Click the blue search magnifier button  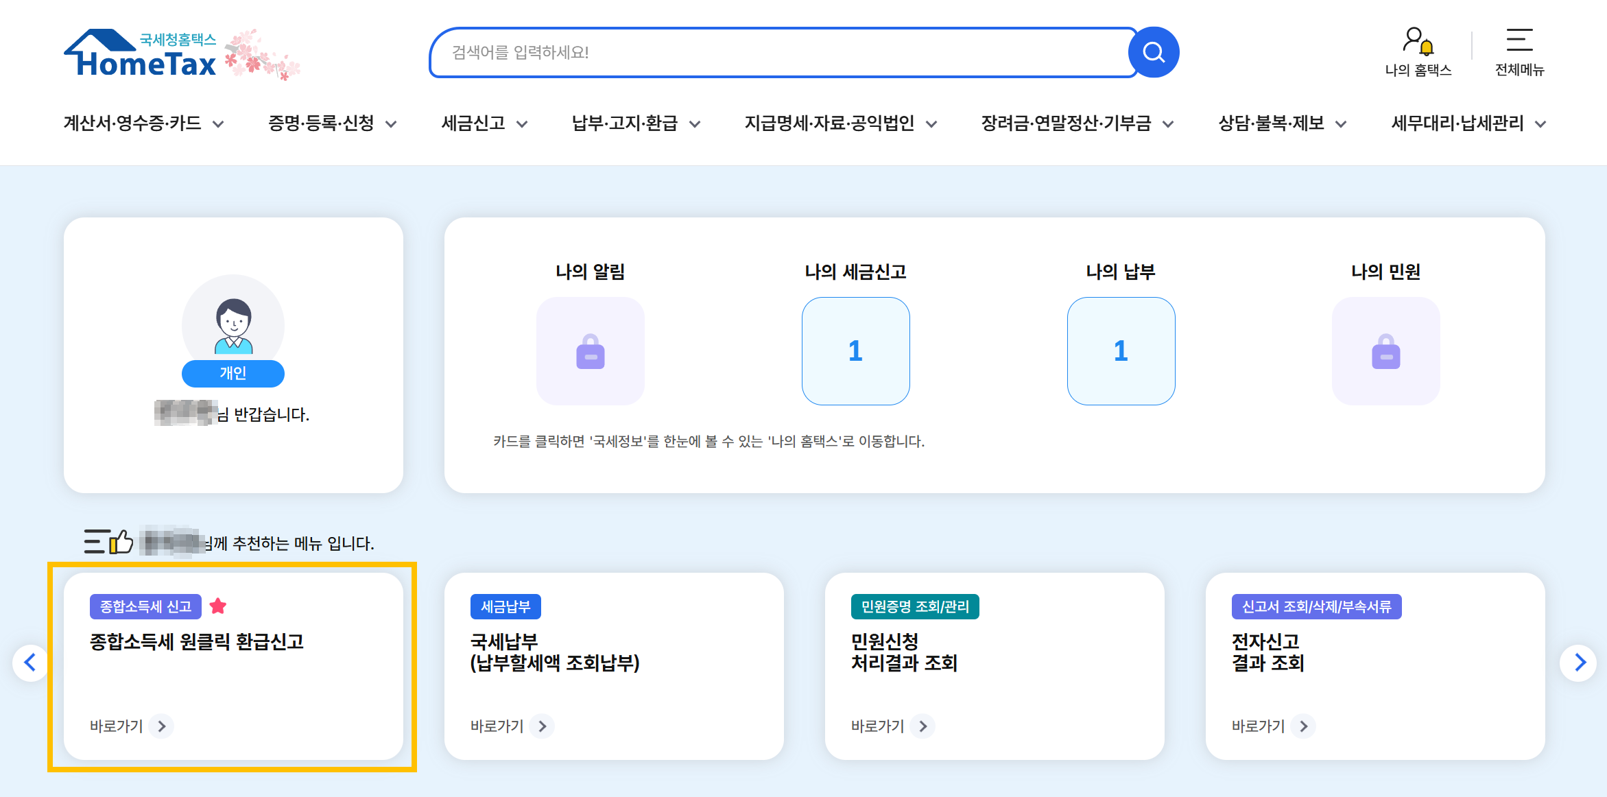pos(1154,52)
